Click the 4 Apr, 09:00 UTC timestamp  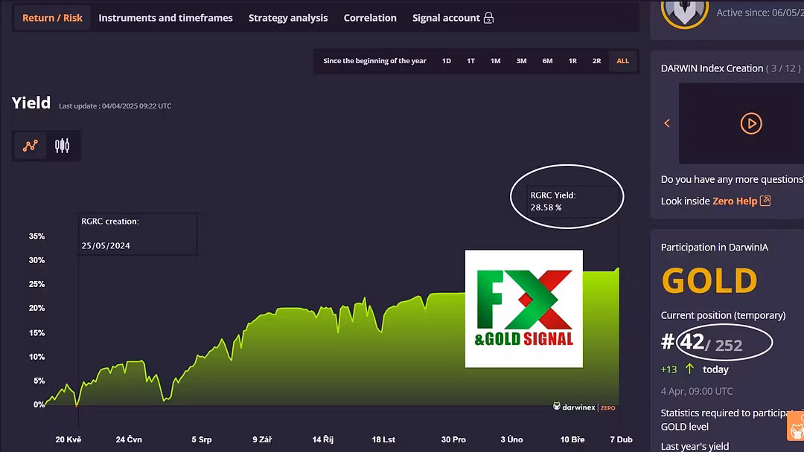(x=697, y=391)
